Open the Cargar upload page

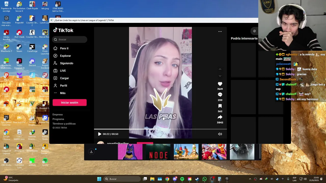coord(64,78)
